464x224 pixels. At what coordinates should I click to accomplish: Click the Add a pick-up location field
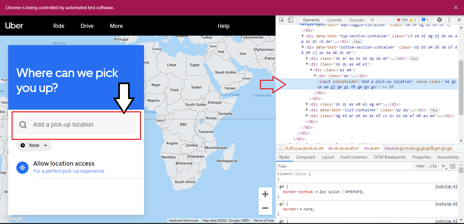click(x=76, y=125)
